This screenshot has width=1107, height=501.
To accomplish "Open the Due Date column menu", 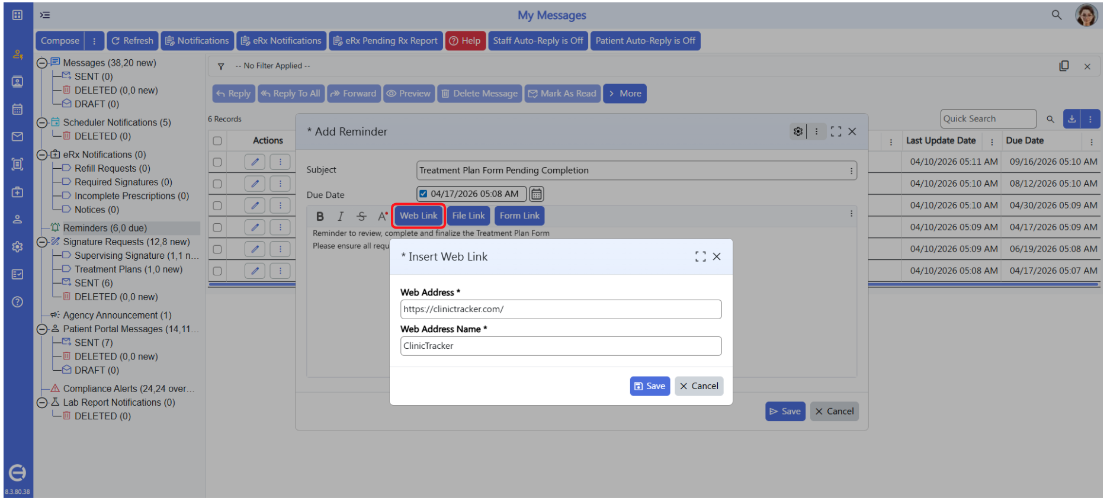I will (x=1091, y=142).
